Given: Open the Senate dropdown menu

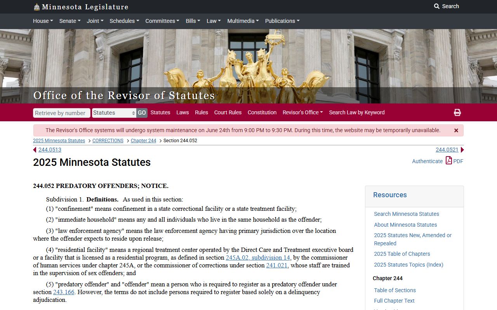Looking at the screenshot, I should click(70, 21).
